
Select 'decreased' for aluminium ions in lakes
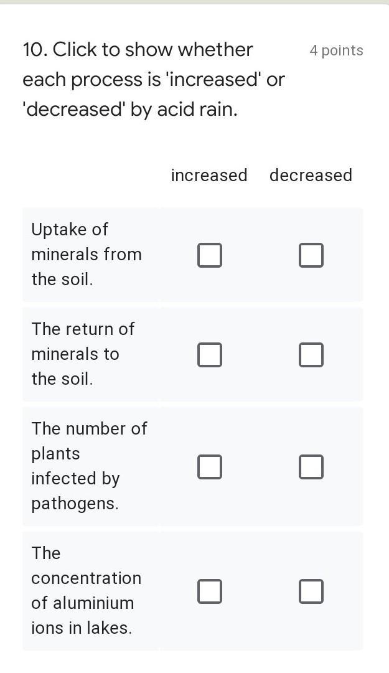point(311,591)
